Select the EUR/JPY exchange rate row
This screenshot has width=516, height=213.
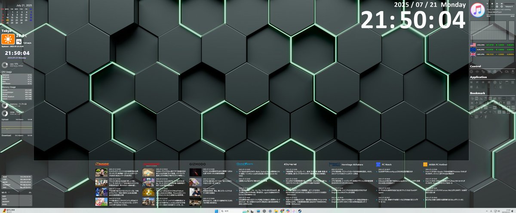click(x=492, y=50)
